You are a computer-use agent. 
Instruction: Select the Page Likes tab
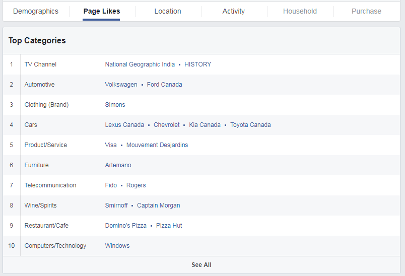102,12
